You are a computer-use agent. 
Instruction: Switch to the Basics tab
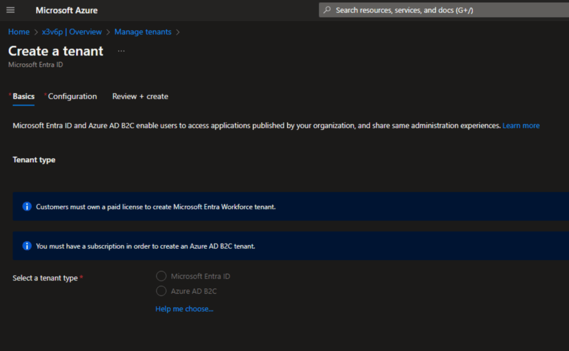tap(23, 96)
